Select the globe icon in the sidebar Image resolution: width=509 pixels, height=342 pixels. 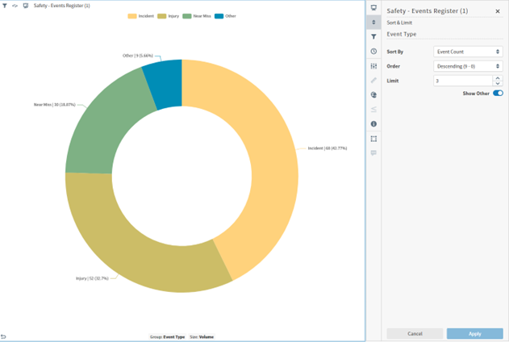[373, 94]
